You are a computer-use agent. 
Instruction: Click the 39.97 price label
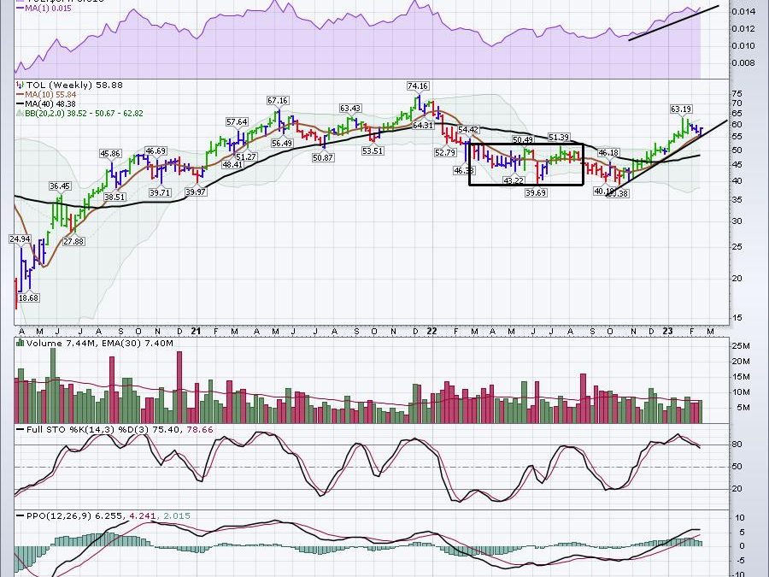click(x=196, y=191)
